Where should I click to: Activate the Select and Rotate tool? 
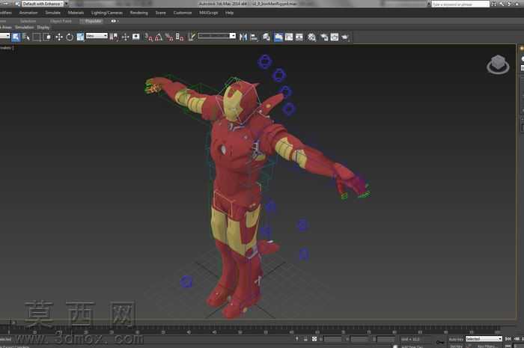tap(70, 37)
